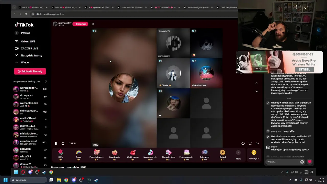Screen dimensions: 327x184
Task: Open the emoji picker in chat
Action: pyautogui.click(x=302, y=162)
